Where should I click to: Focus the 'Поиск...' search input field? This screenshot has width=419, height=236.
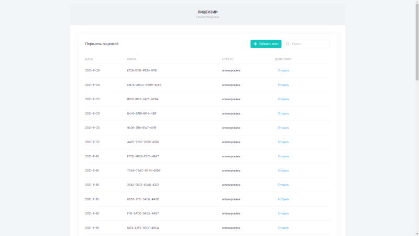point(307,44)
